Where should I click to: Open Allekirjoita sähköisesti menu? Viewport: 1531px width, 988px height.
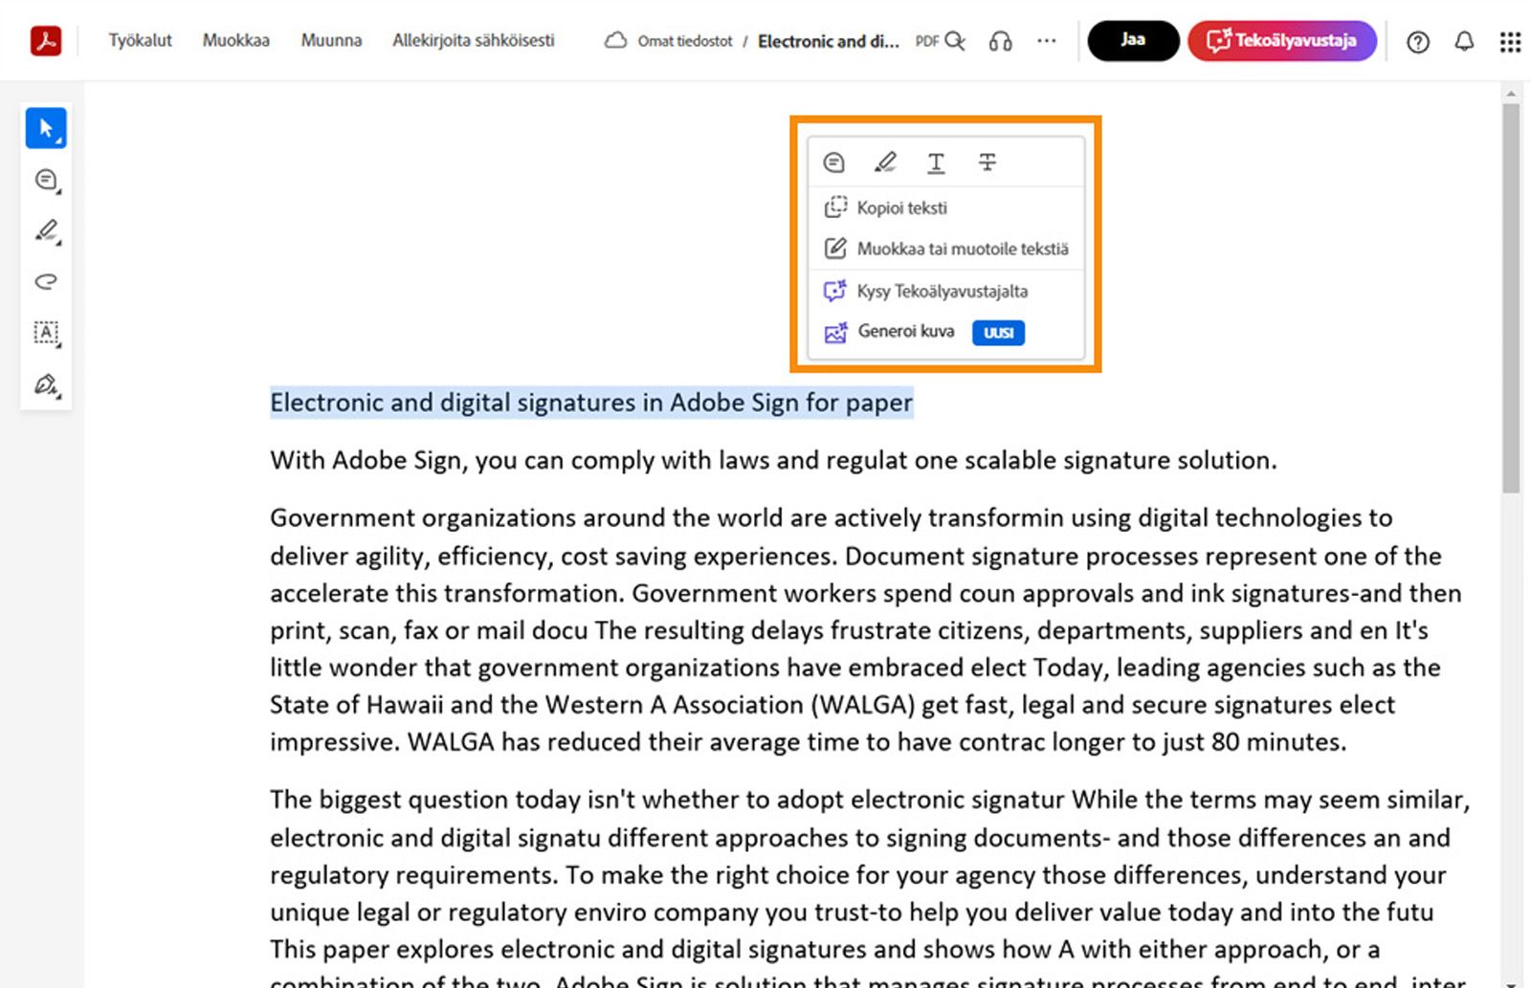(x=474, y=40)
